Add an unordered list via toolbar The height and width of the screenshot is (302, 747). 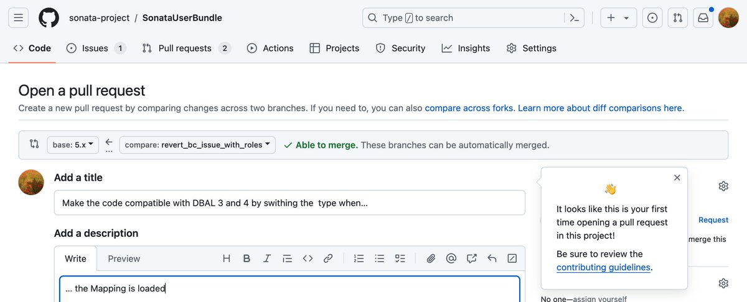click(x=380, y=259)
